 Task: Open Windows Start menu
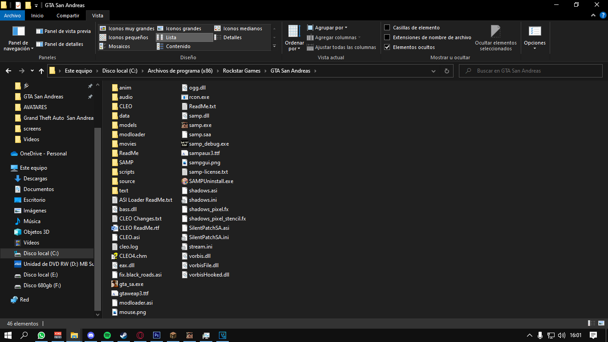point(8,335)
